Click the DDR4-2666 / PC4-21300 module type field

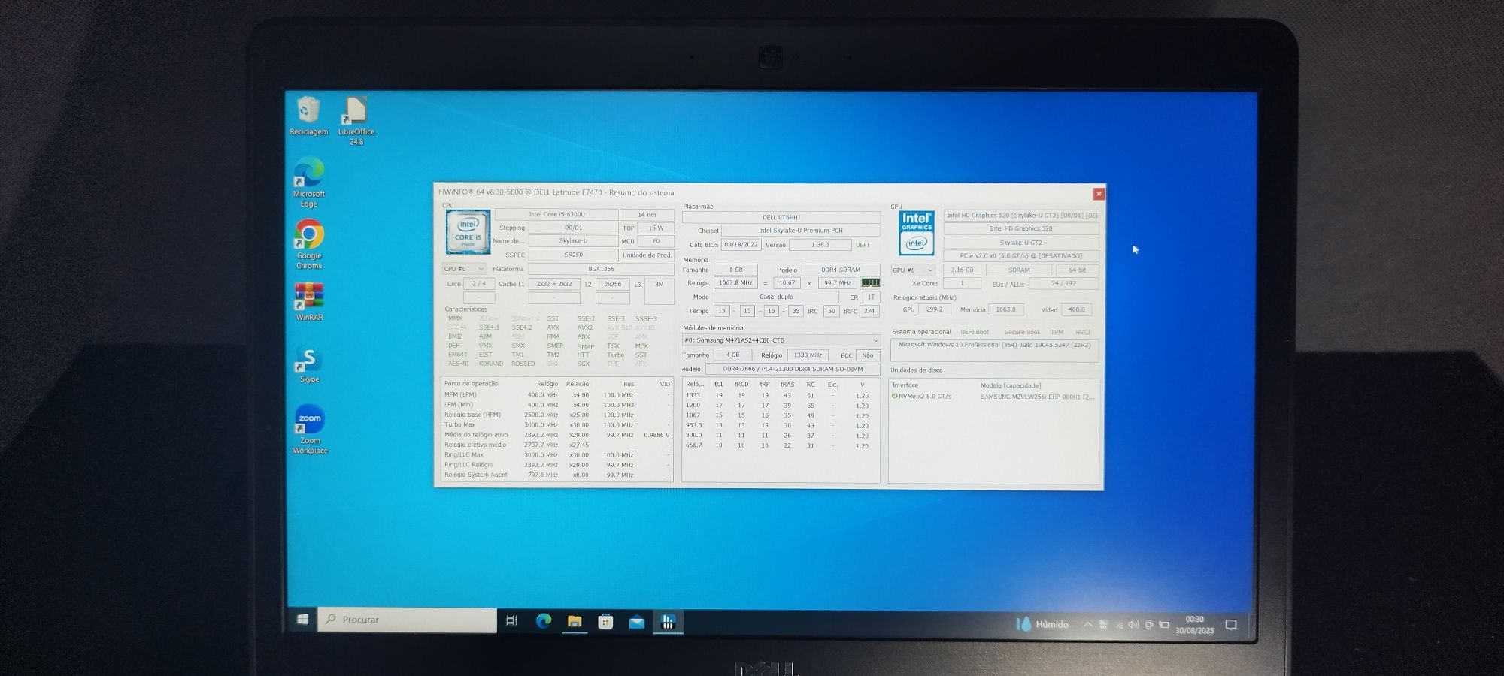coord(793,369)
